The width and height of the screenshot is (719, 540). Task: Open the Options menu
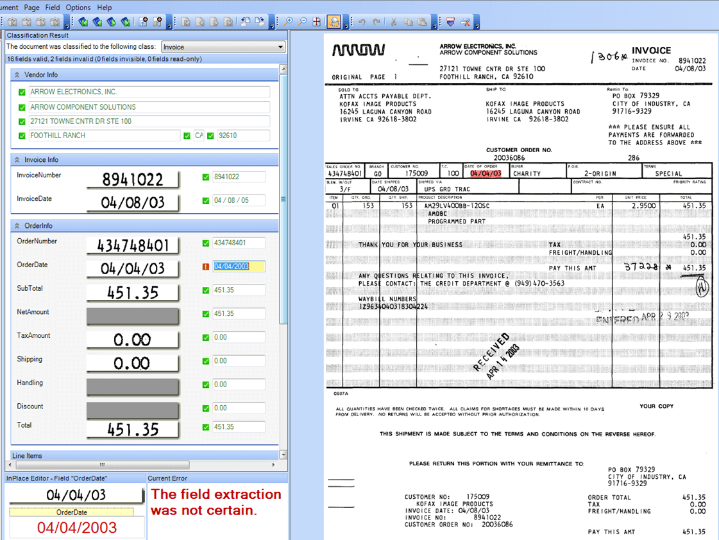(78, 7)
